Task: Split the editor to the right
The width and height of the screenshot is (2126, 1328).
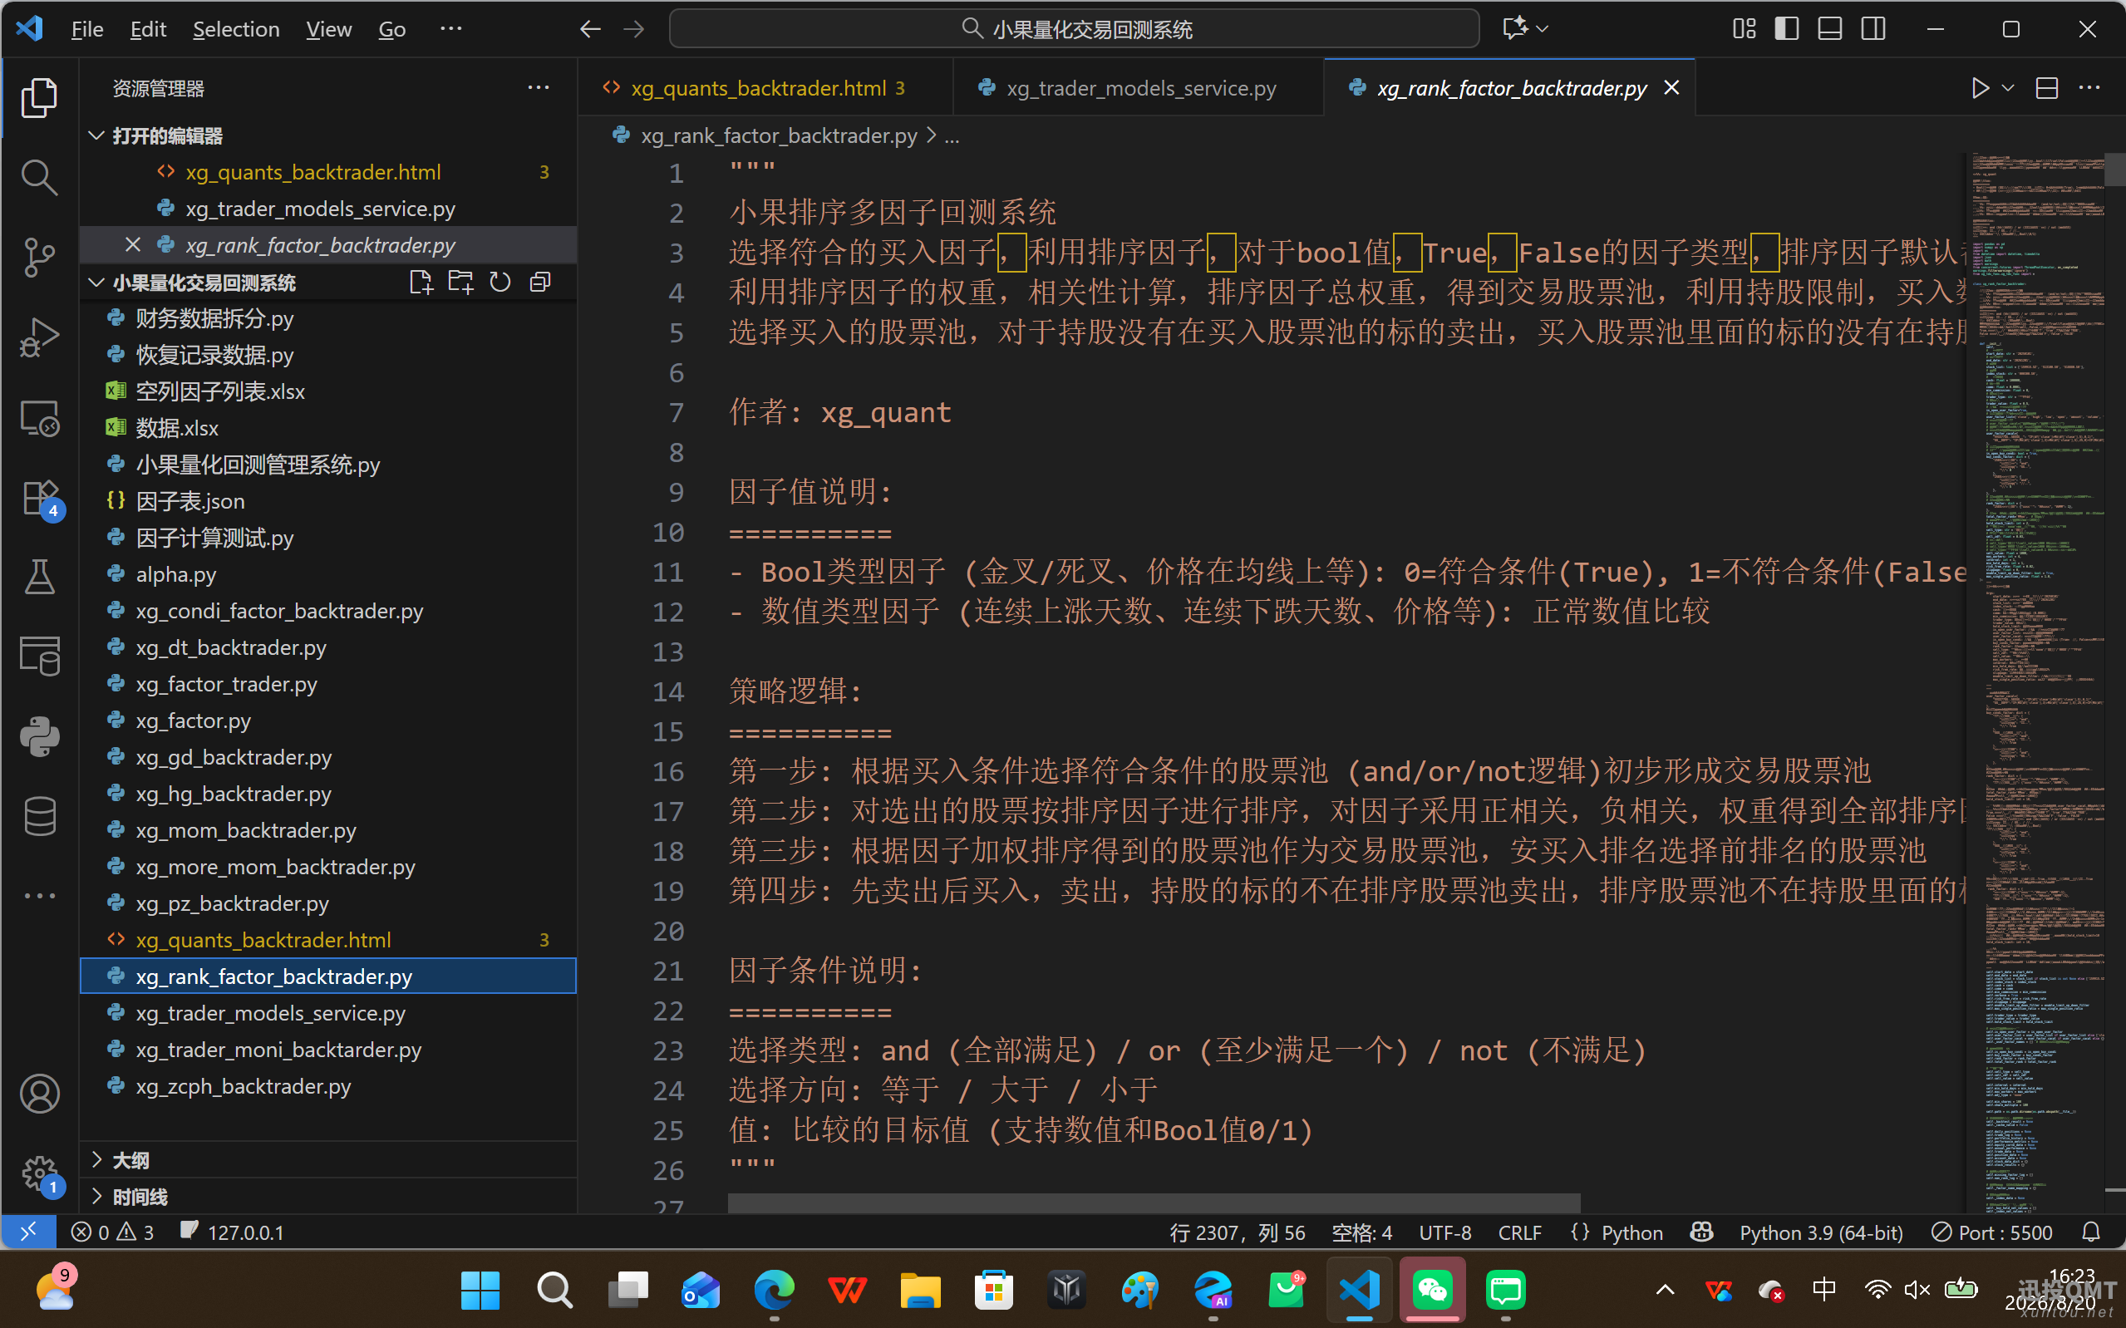Action: [2047, 88]
